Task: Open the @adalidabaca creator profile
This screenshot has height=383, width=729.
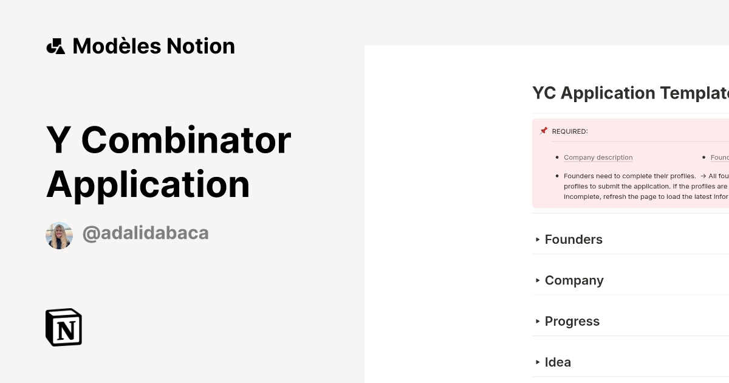Action: (146, 233)
